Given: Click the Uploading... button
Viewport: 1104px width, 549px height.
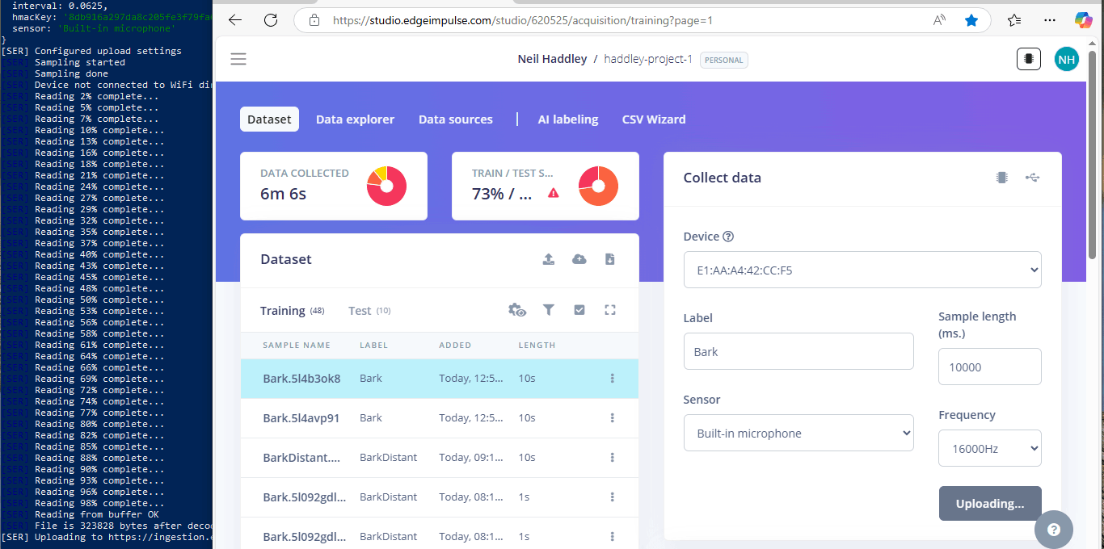Looking at the screenshot, I should [x=990, y=503].
